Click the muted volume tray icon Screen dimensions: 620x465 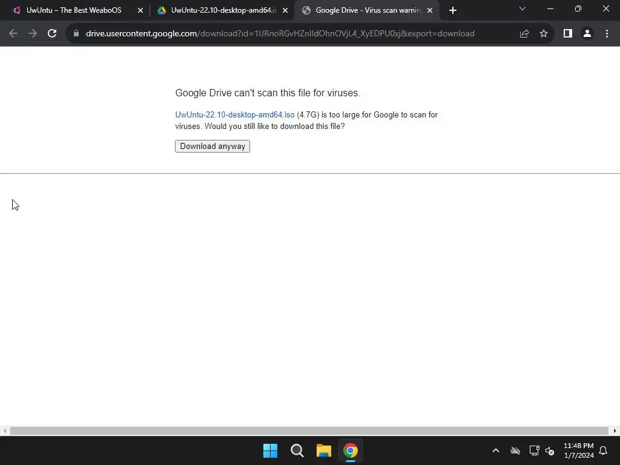(550, 450)
